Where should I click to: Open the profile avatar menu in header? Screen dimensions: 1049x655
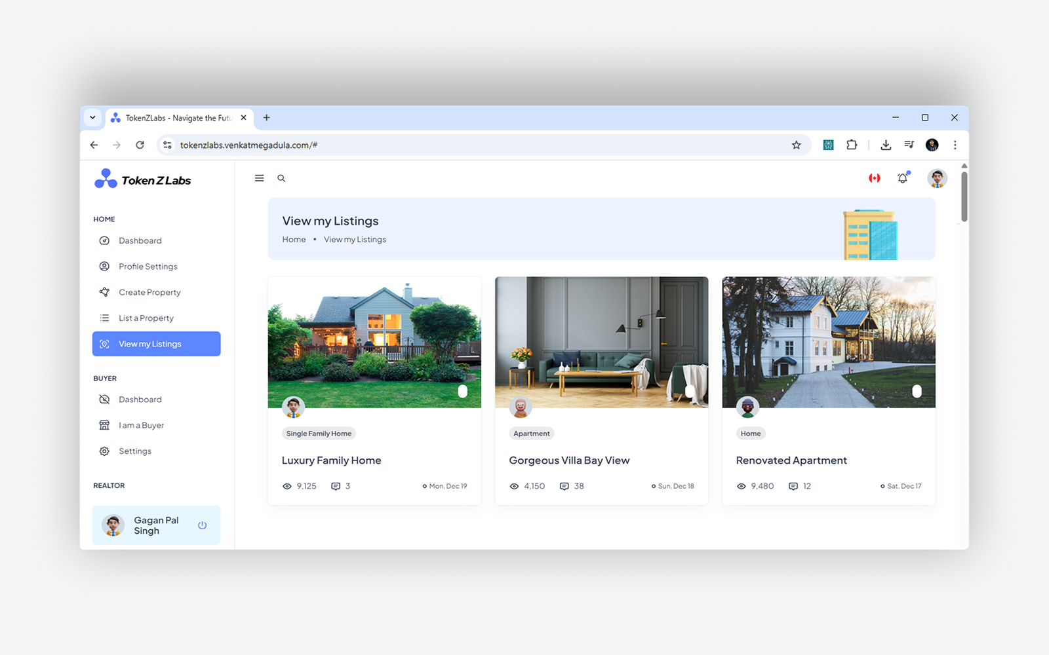coord(937,178)
